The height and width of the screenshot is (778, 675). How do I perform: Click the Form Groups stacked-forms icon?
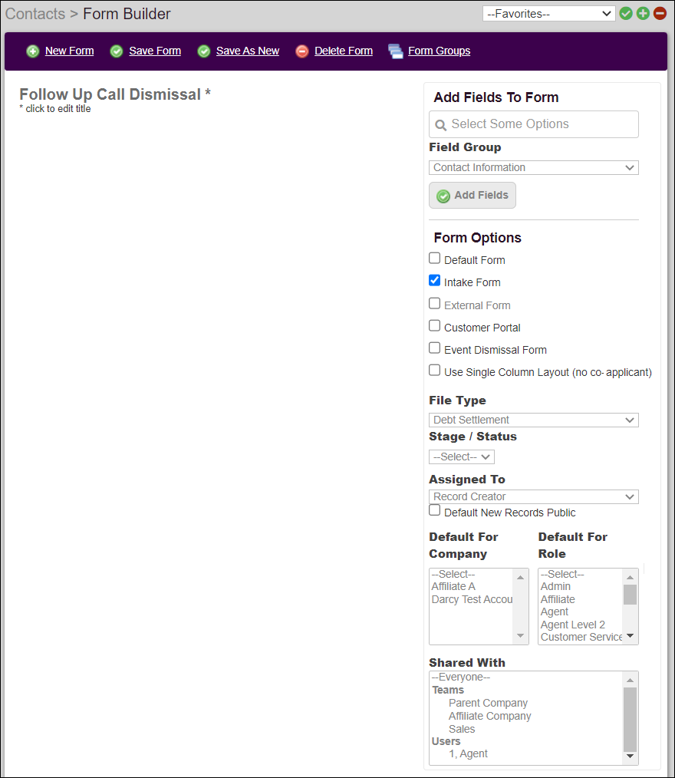[395, 51]
